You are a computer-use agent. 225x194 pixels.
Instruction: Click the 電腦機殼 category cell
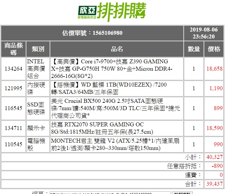[x=38, y=144]
